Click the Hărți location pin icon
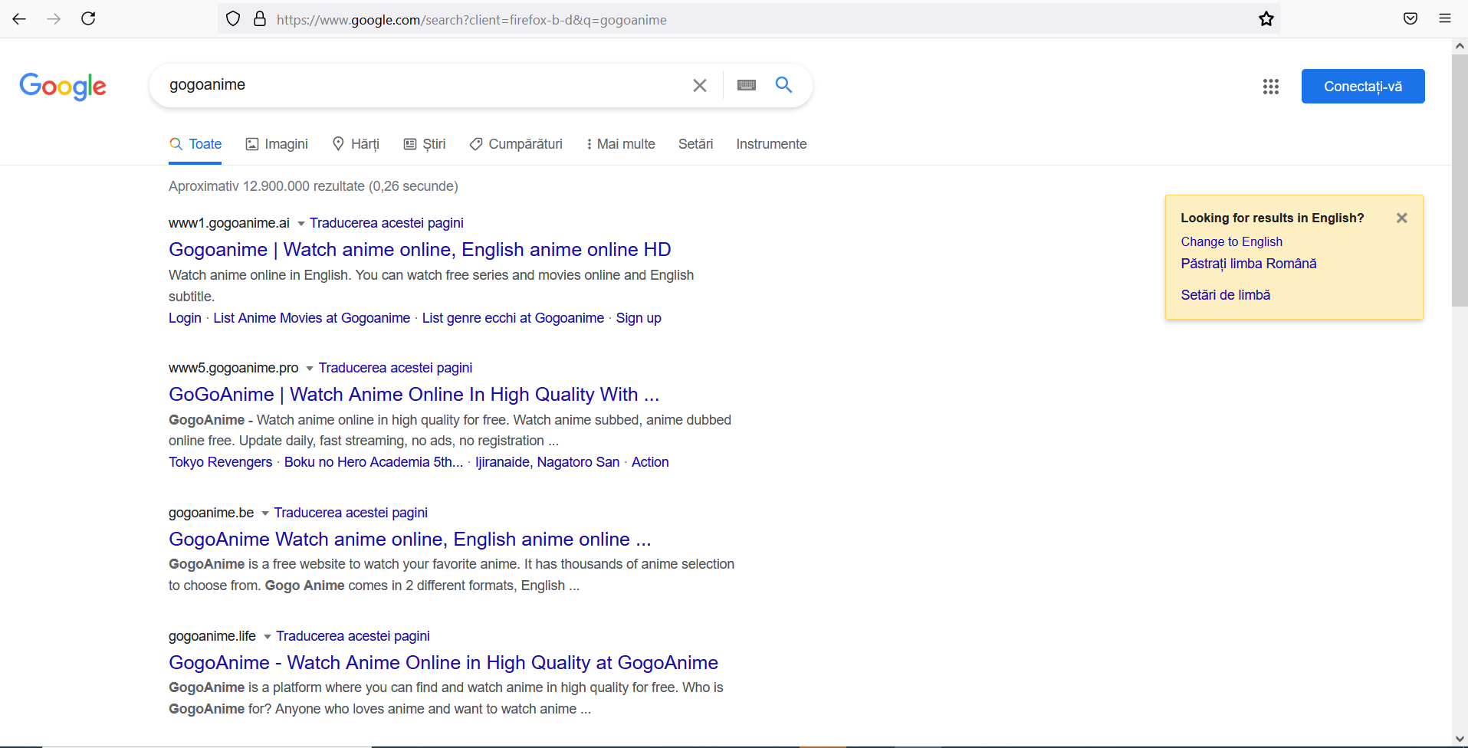1468x748 pixels. point(337,143)
